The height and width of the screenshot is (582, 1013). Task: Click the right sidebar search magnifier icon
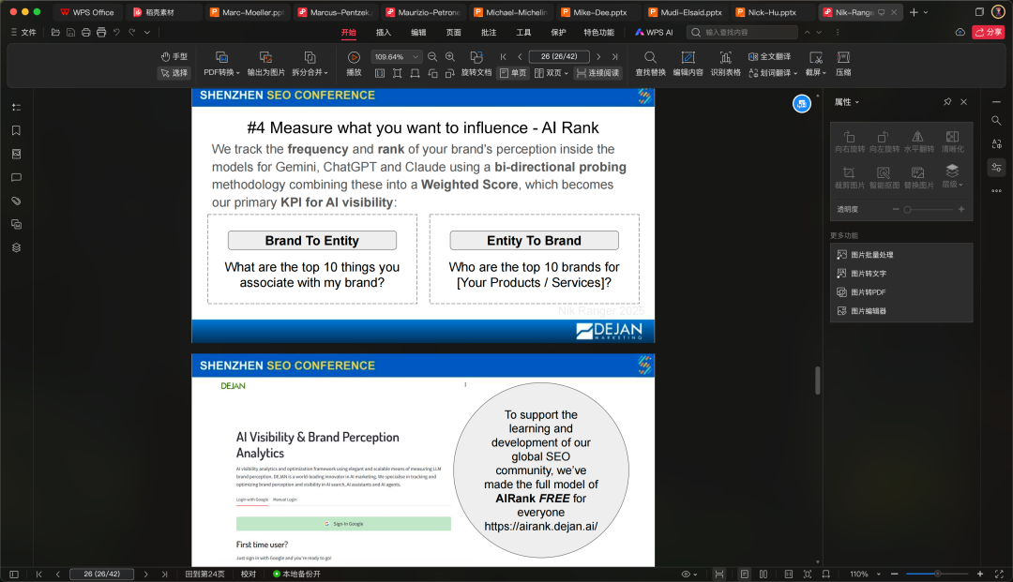click(996, 121)
